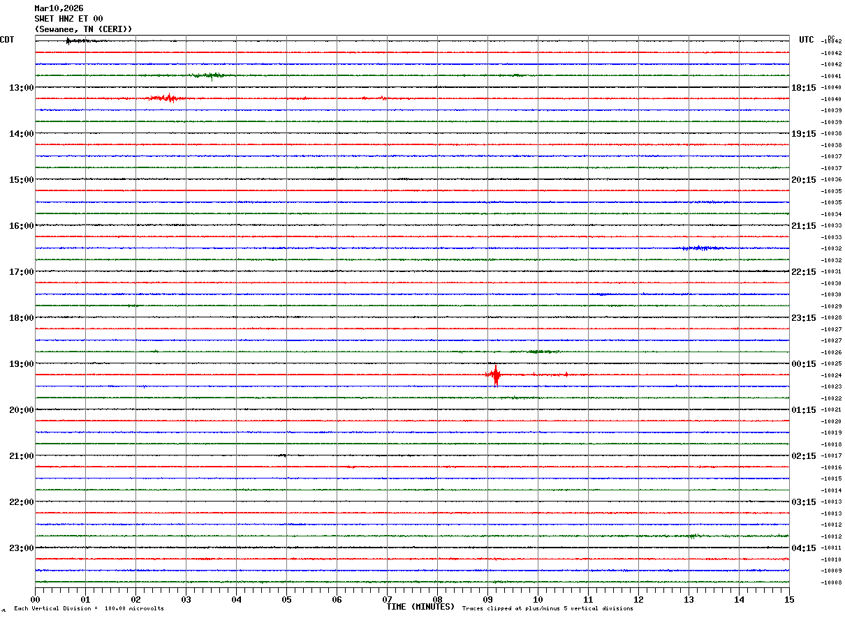Screen dimensions: 845x618
Task: Click the vertical division microvolts scale note
Action: coord(89,609)
